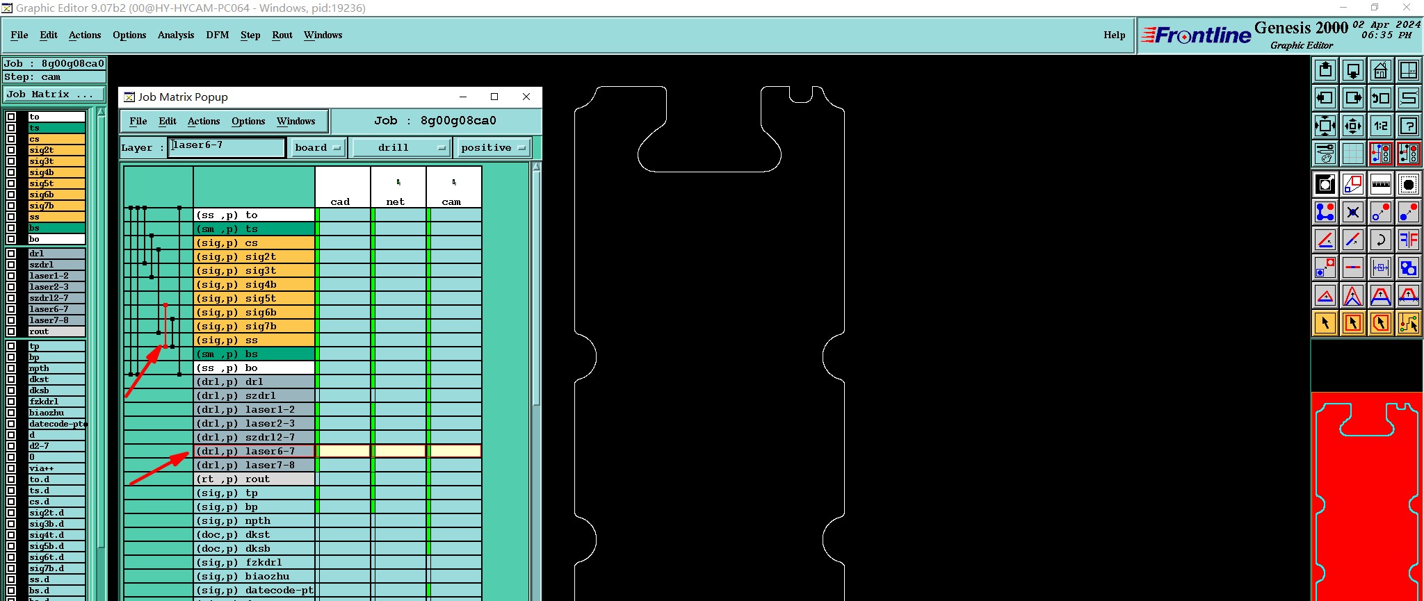The width and height of the screenshot is (1424, 601).
Task: Select the circular arrow rotate tool
Action: (1381, 240)
